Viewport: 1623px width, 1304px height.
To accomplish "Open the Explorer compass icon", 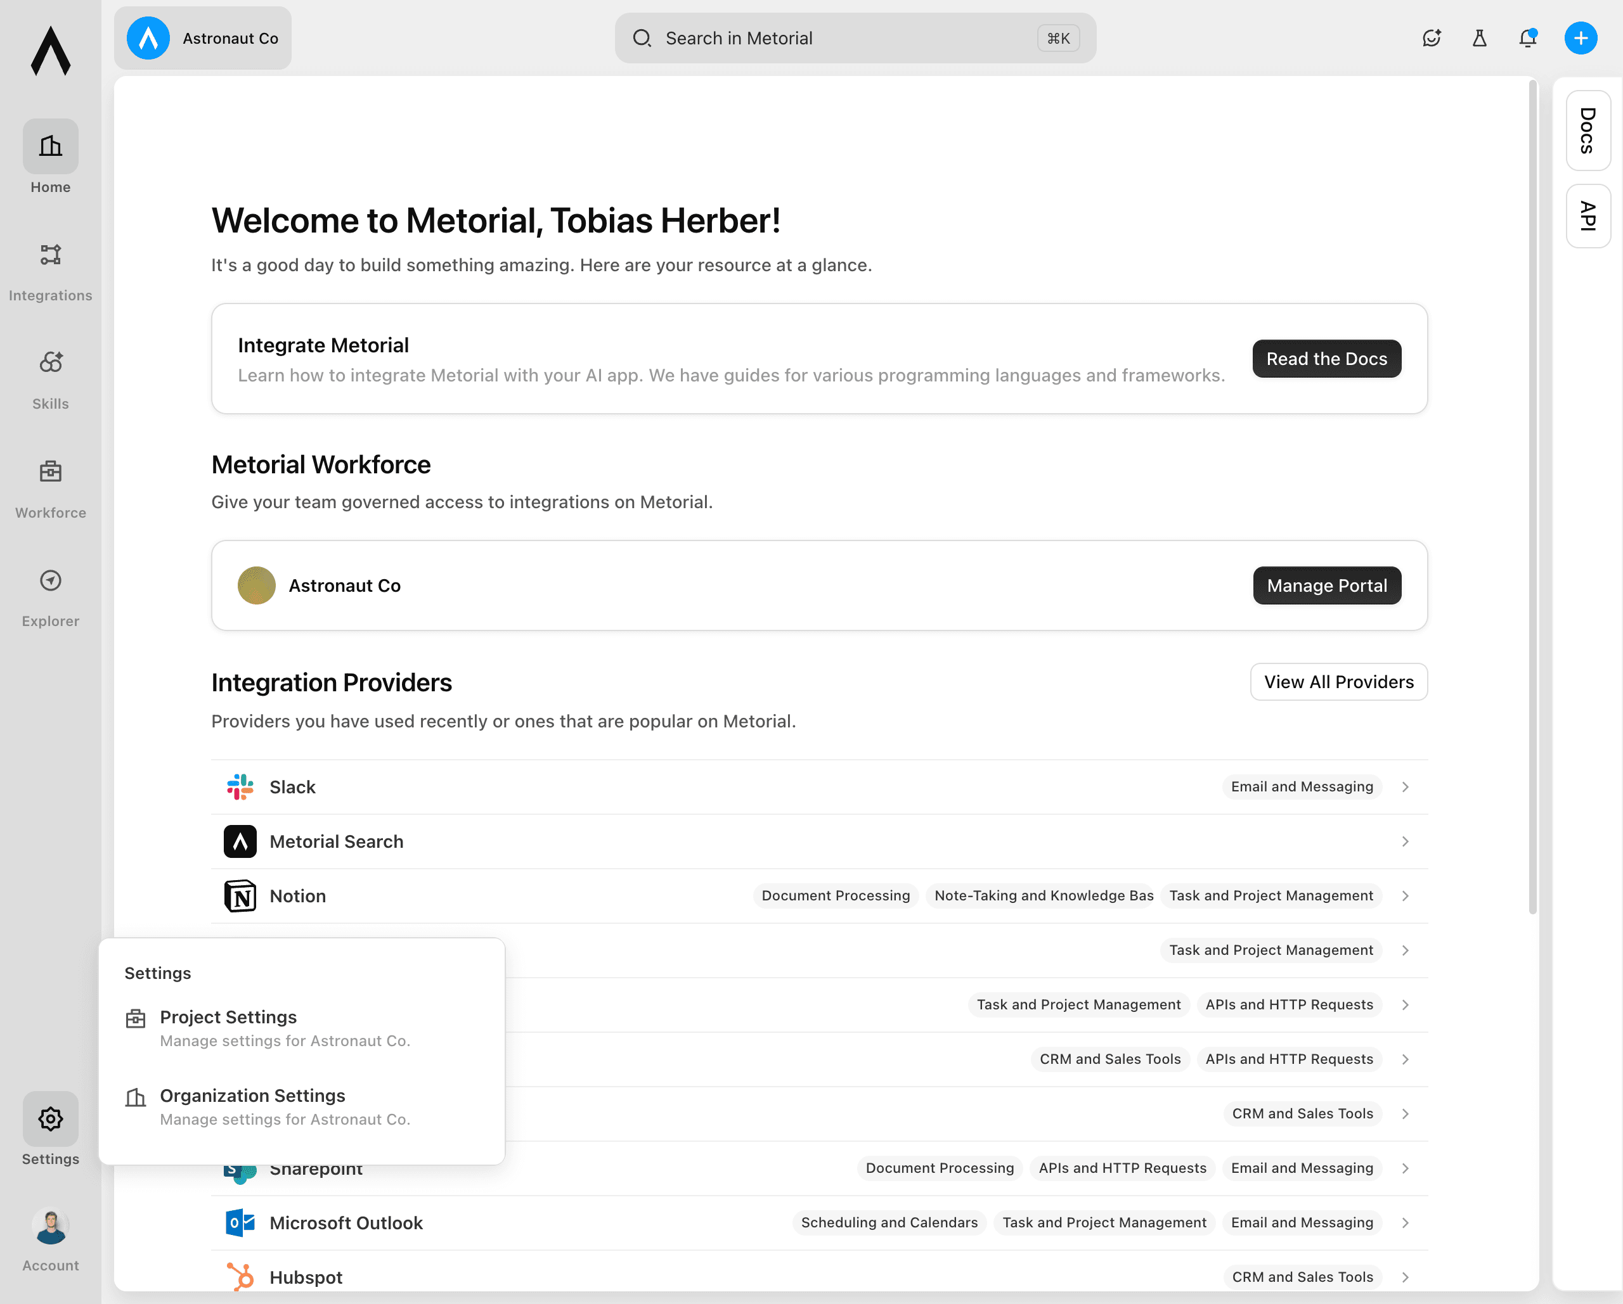I will pos(51,580).
